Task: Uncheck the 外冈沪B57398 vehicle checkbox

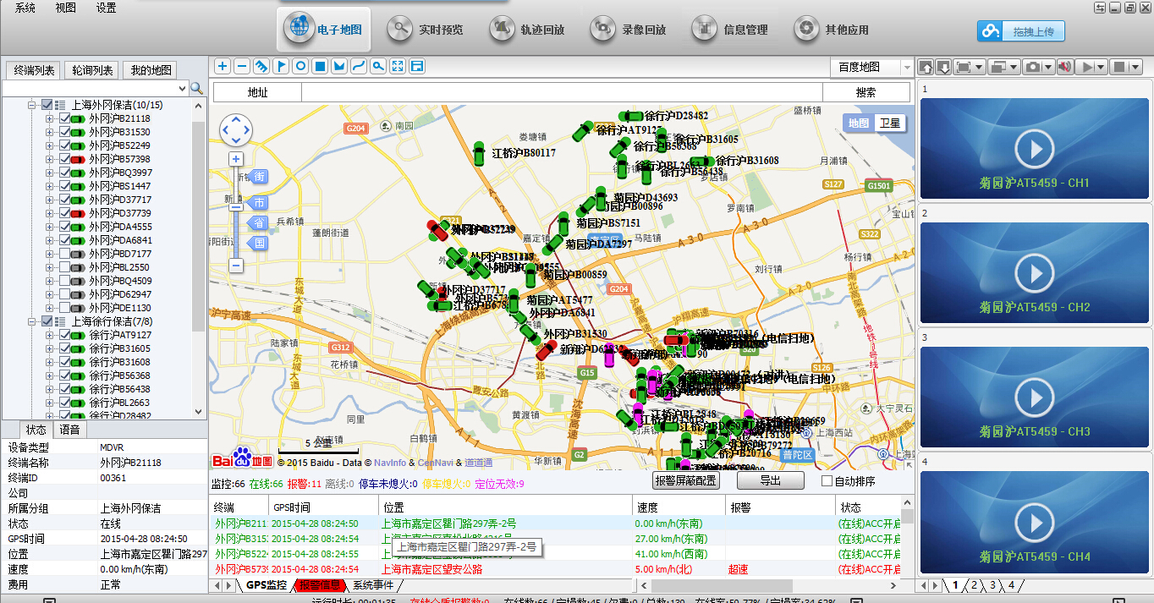Action: [x=65, y=159]
